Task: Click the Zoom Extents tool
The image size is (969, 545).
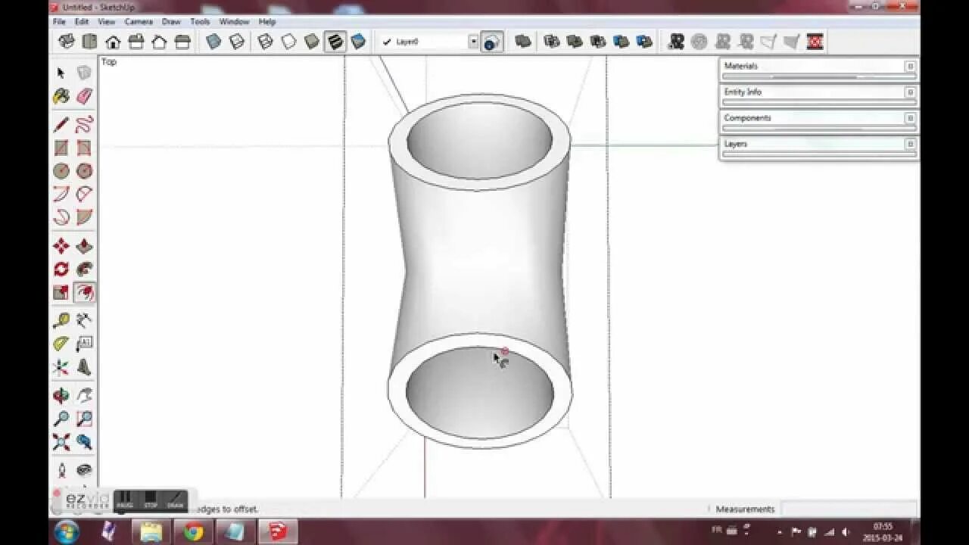Action: point(61,442)
